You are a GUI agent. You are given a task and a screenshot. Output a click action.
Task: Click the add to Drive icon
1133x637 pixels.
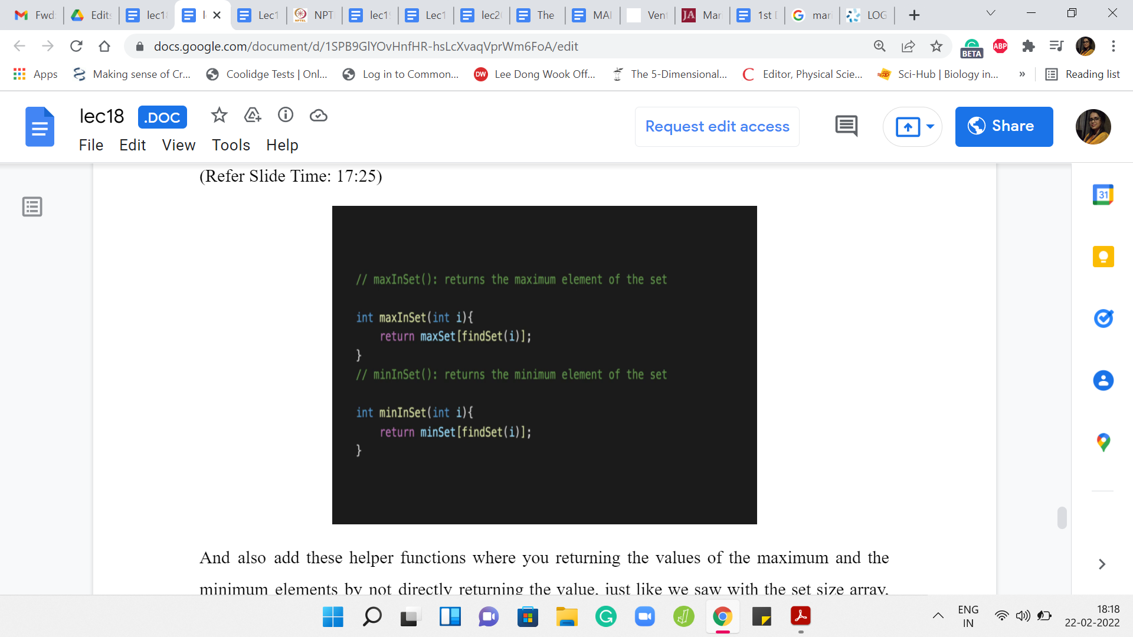pyautogui.click(x=253, y=116)
